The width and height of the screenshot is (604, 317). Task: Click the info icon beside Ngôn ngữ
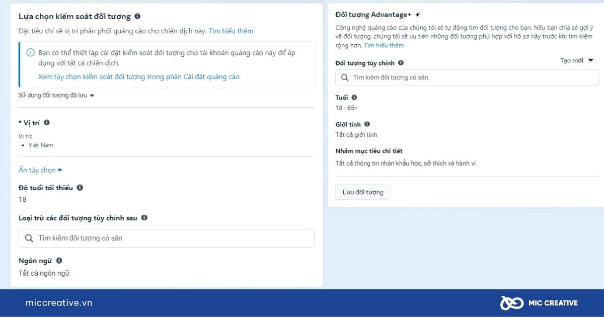[x=59, y=261]
